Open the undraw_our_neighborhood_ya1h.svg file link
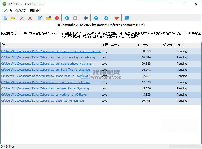The height and width of the screenshot is (149, 202). [x=46, y=64]
